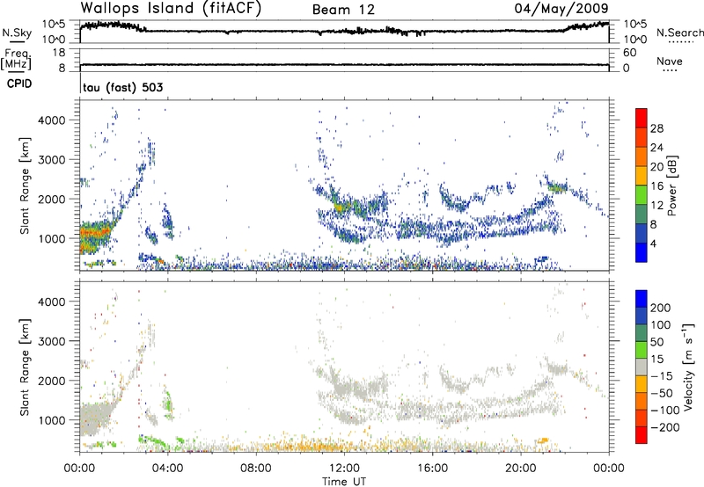Click the '3000' tick on the velocity panel
The image size is (704, 487).
point(51,341)
